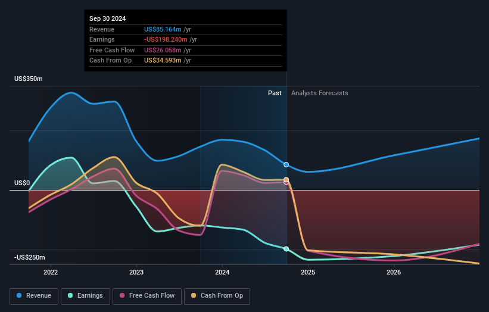This screenshot has height=312, width=489.
Task: Click the Revenue row label in tooltip
Action: [x=102, y=29]
